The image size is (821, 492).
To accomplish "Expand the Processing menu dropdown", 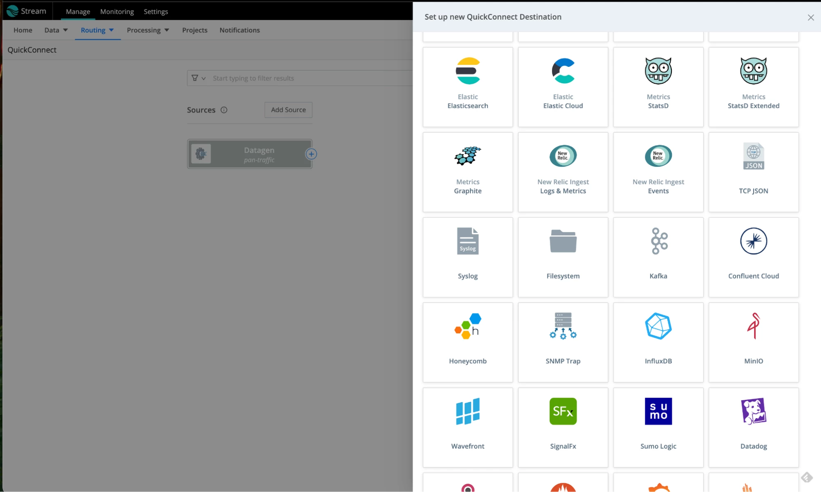I will coord(148,30).
